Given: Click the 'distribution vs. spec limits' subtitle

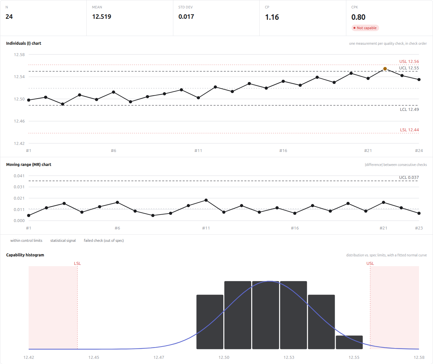Looking at the screenshot, I should pyautogui.click(x=386, y=255).
